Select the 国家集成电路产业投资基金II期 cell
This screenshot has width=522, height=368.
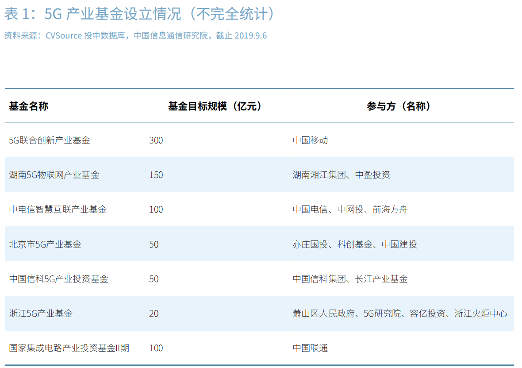[69, 348]
